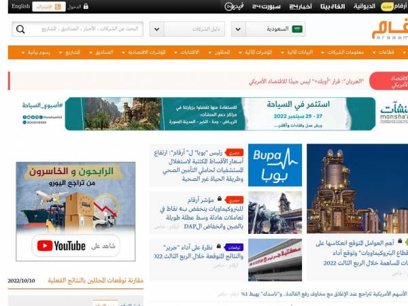
Task: Click the مقارنة توقعات المحللين section heading
Action: (x=95, y=280)
